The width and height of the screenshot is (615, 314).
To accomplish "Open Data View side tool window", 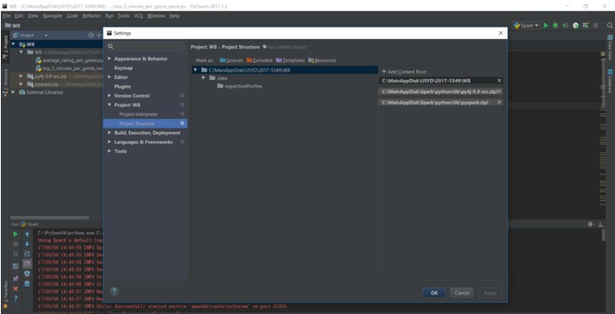I will tap(610, 47).
